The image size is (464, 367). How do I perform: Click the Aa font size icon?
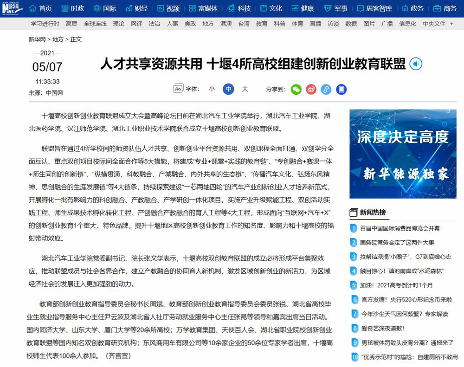(177, 89)
